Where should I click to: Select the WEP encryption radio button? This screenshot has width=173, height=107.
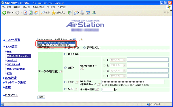[x=65, y=68]
